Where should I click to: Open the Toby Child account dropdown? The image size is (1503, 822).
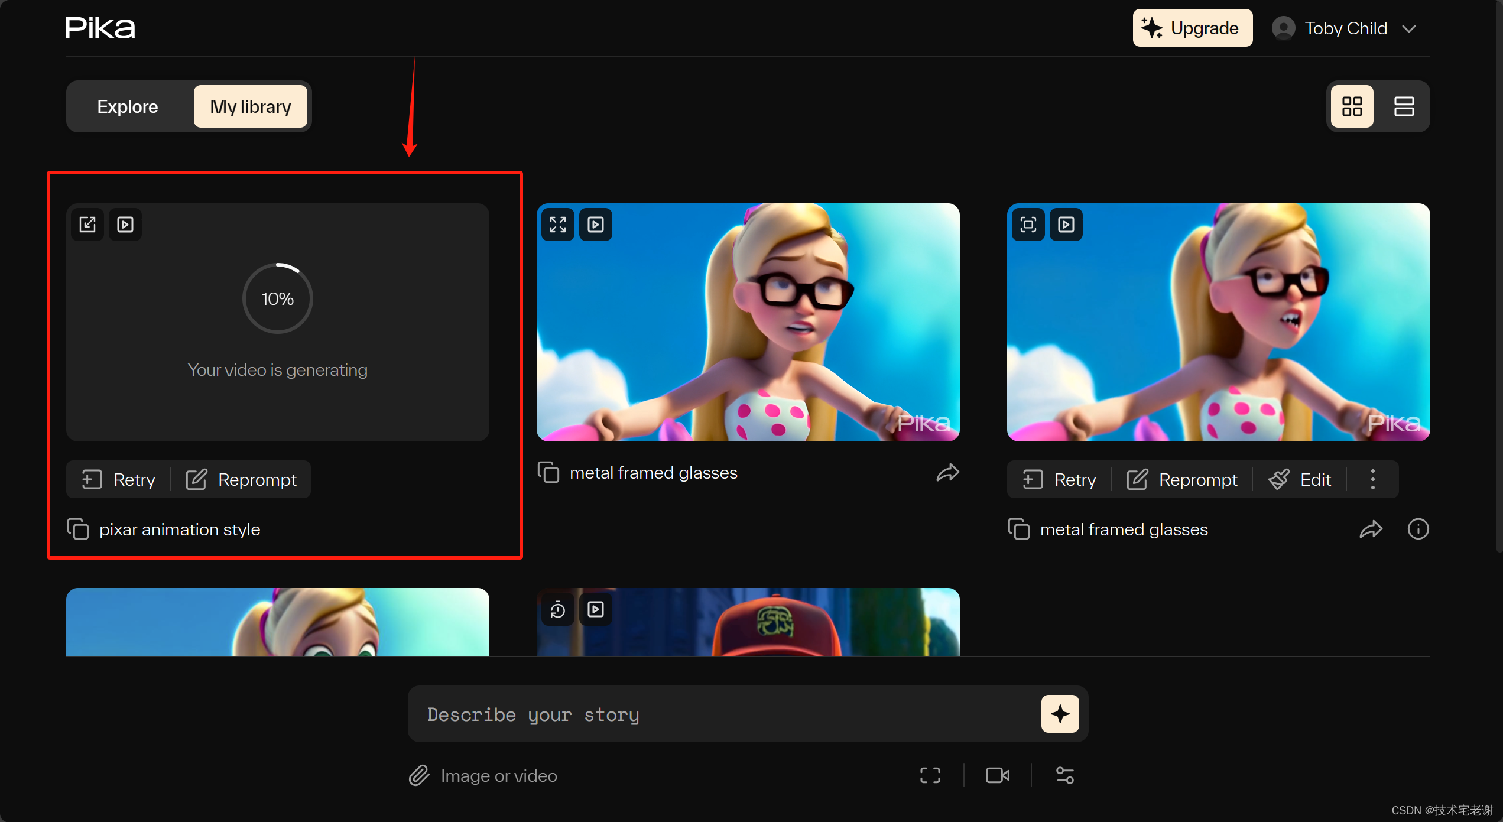(1344, 28)
